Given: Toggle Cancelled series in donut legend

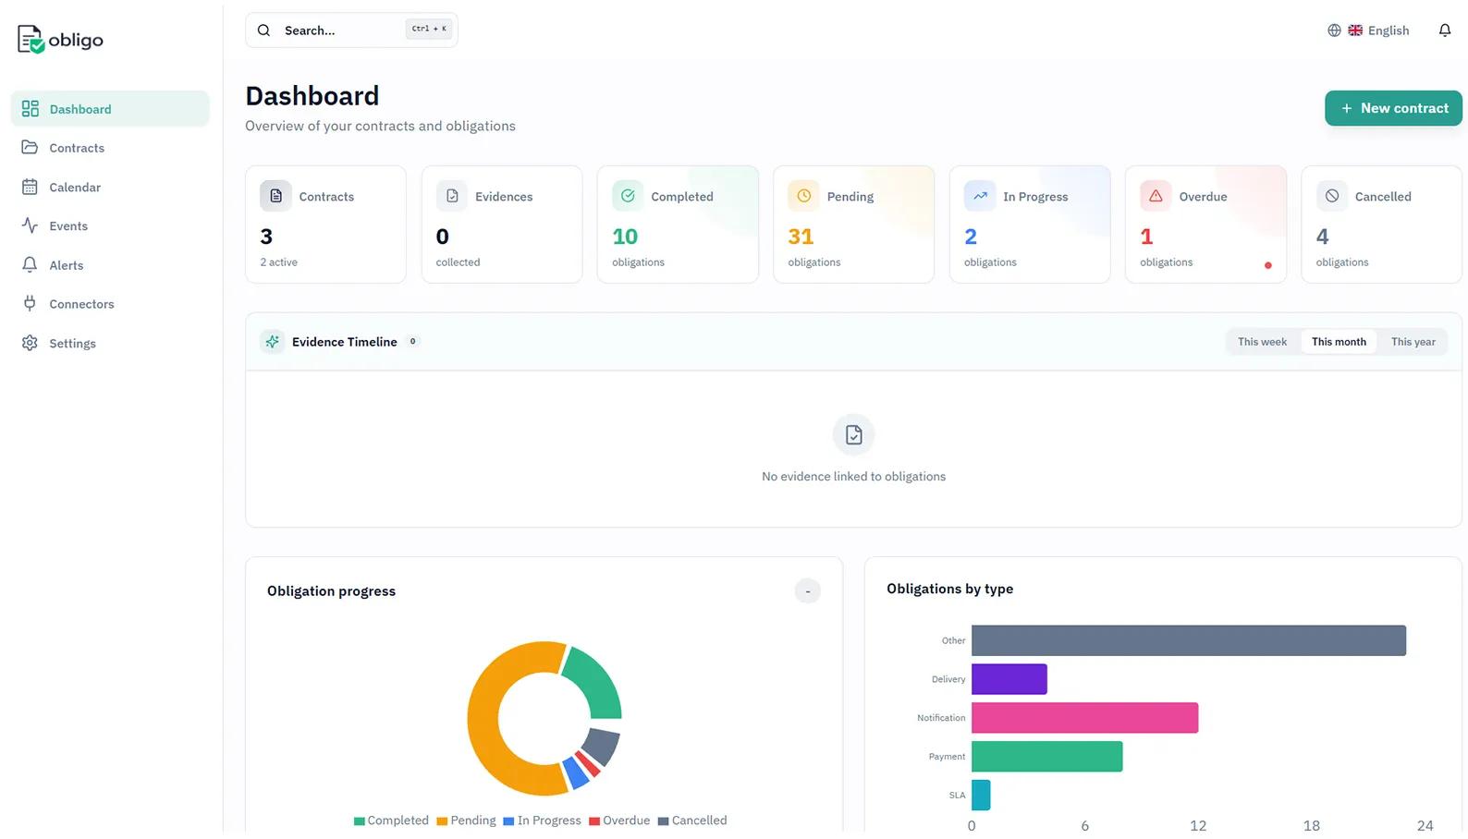Looking at the screenshot, I should tap(691, 821).
